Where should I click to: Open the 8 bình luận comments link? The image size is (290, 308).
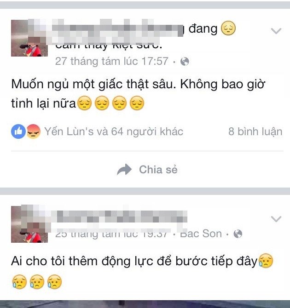(255, 131)
